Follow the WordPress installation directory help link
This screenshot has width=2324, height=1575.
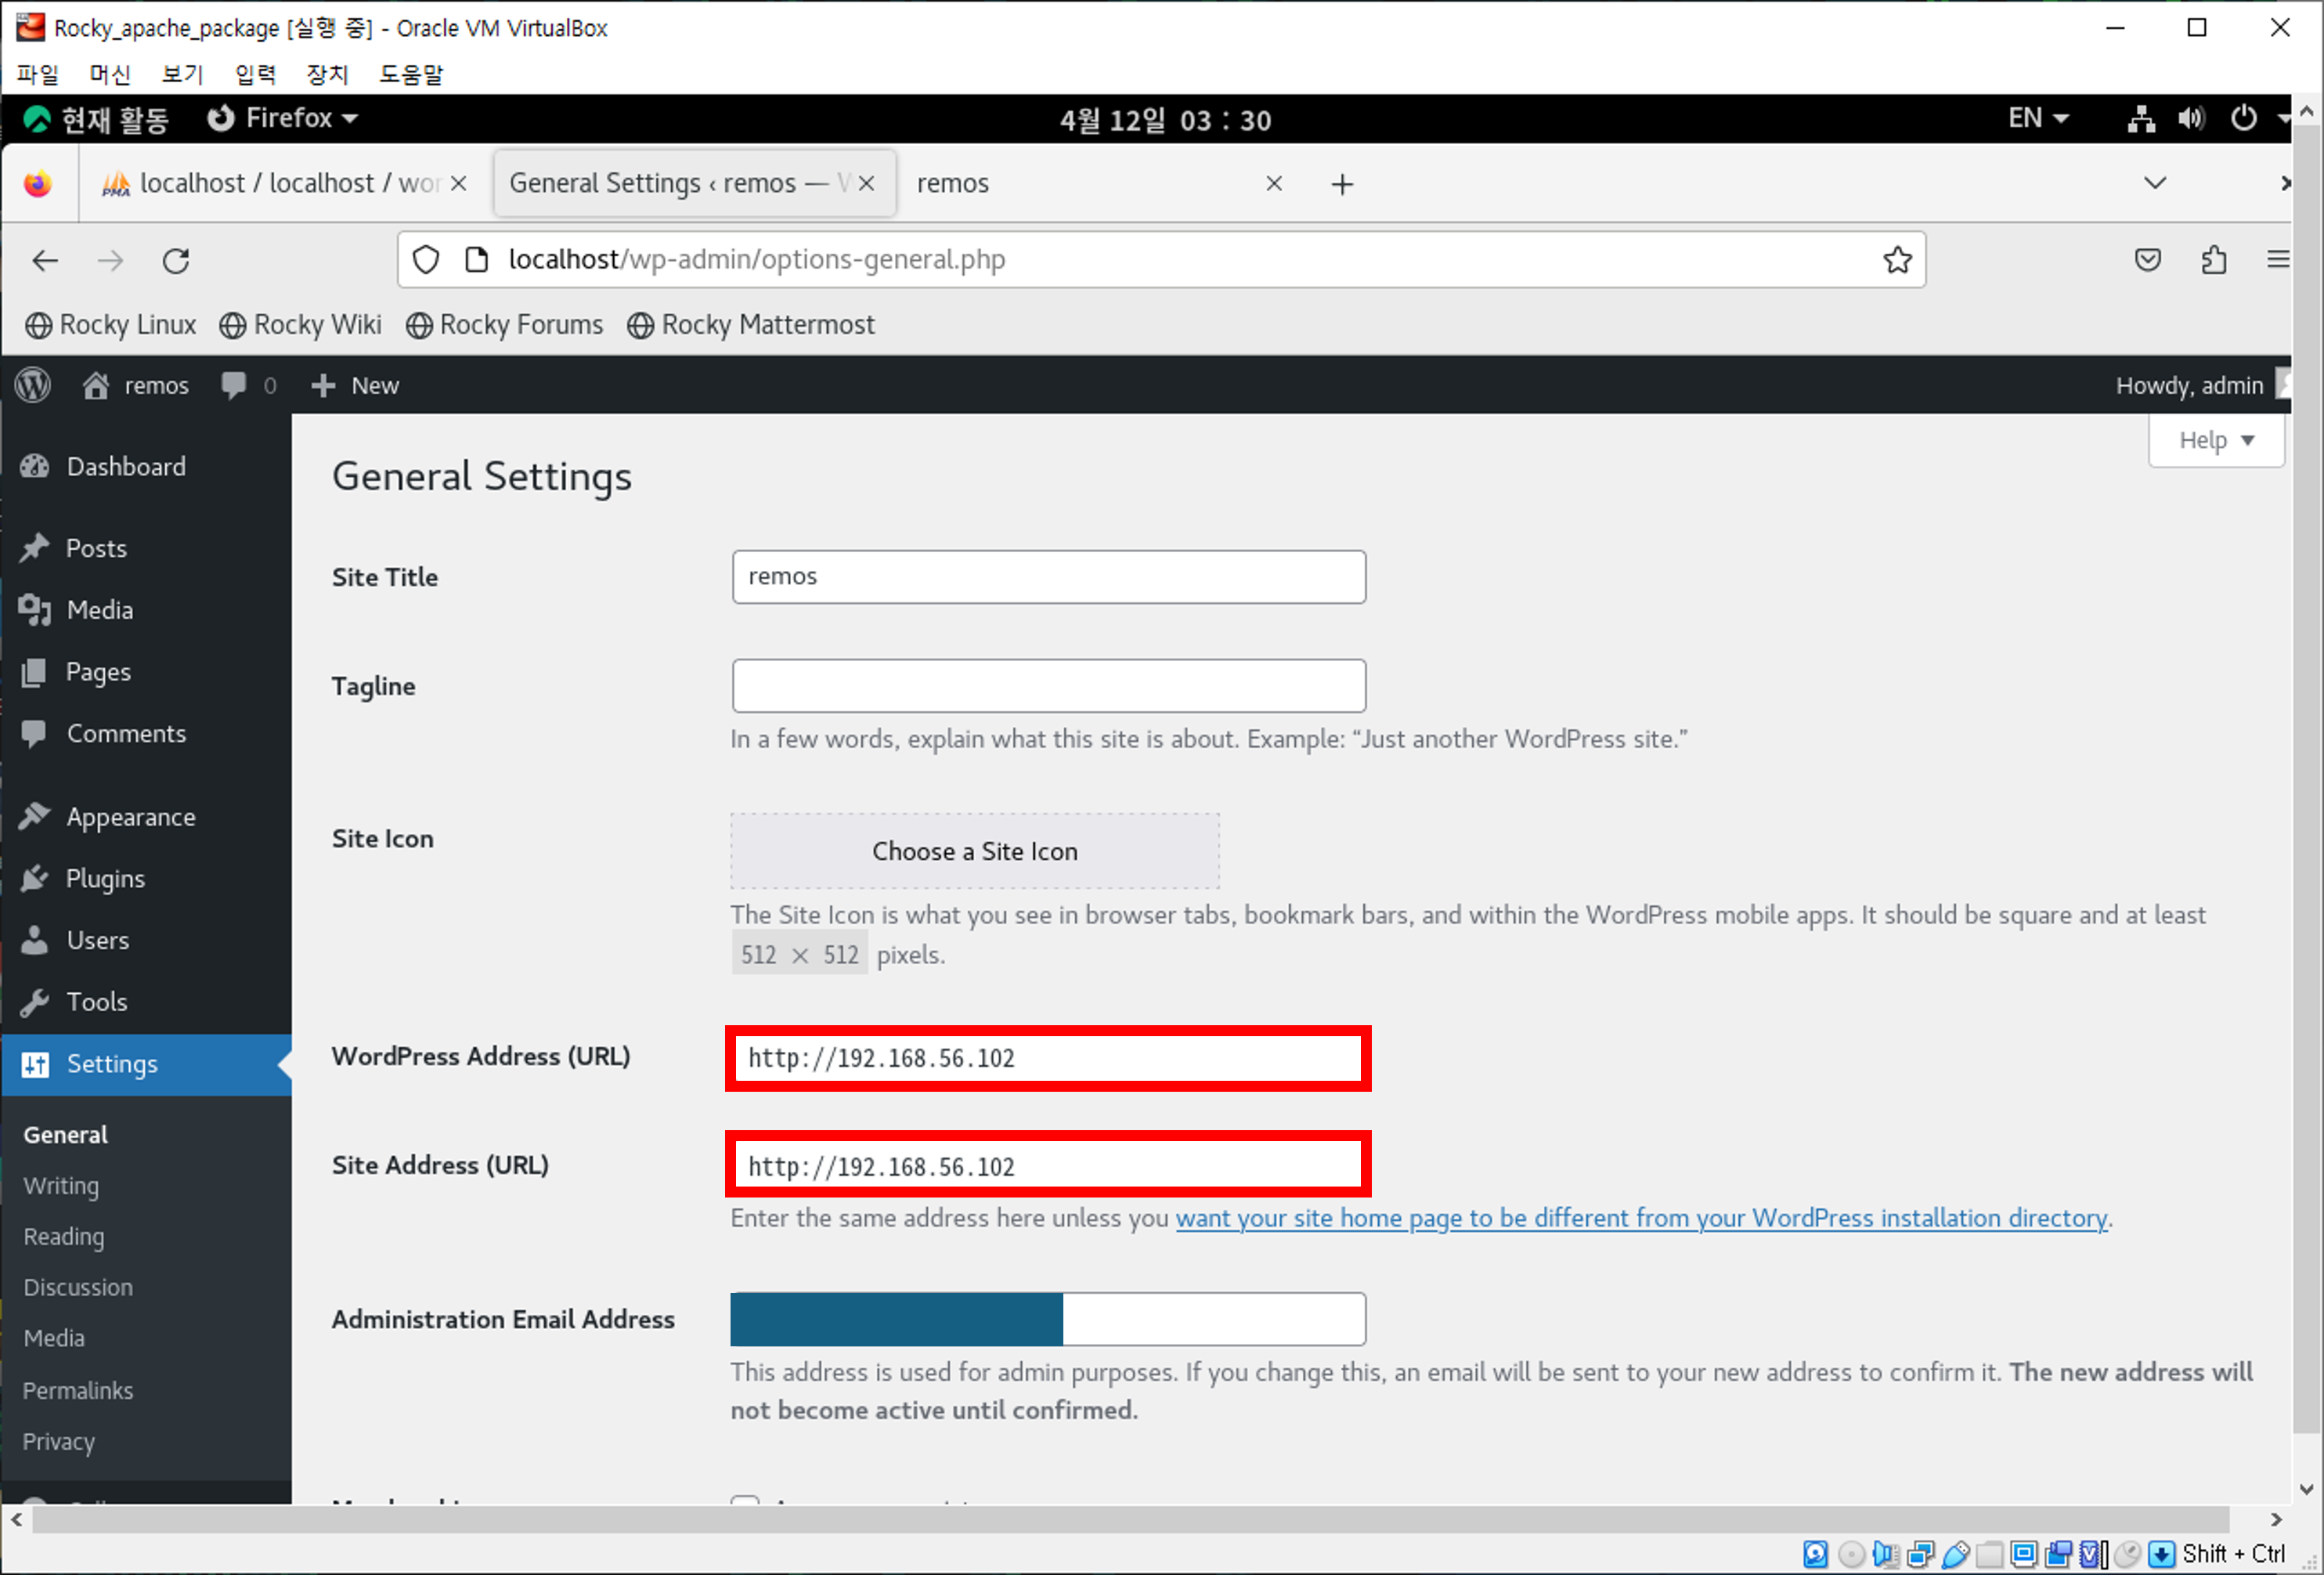point(1640,1218)
